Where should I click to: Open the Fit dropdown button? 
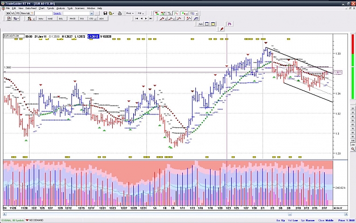[141, 13]
